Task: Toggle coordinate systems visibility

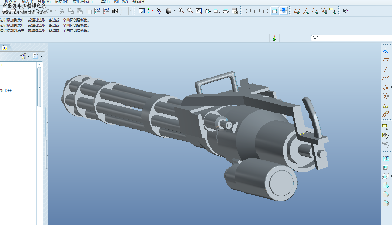Action: click(324, 11)
